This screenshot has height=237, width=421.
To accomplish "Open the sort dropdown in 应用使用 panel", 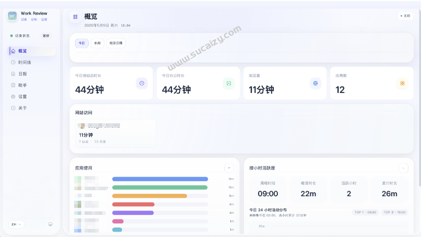I will coord(229,168).
